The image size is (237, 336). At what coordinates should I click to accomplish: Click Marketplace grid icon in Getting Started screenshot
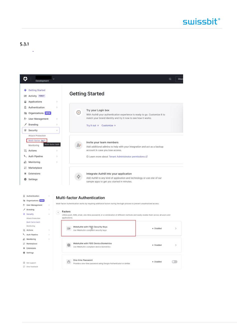[25, 168]
